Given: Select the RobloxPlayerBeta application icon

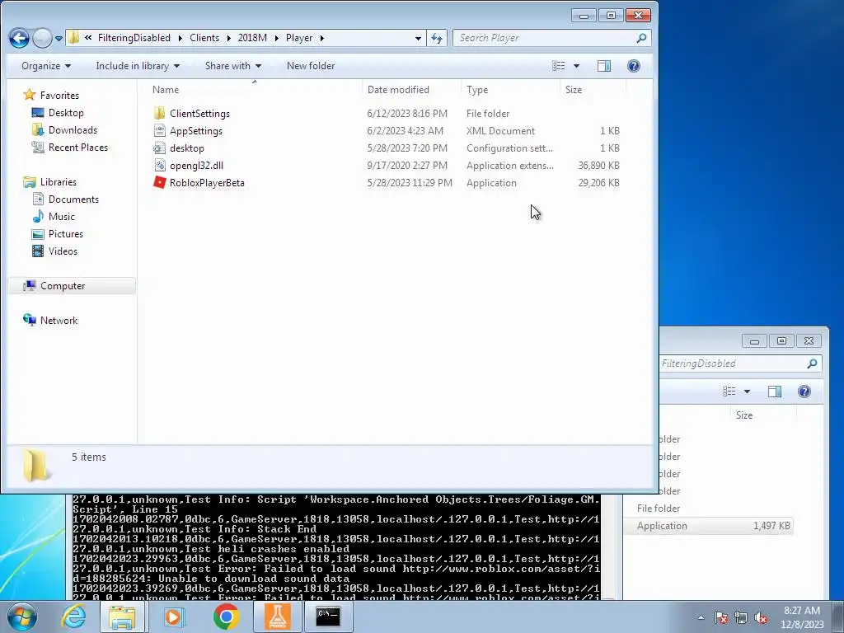Looking at the screenshot, I should click(x=159, y=182).
